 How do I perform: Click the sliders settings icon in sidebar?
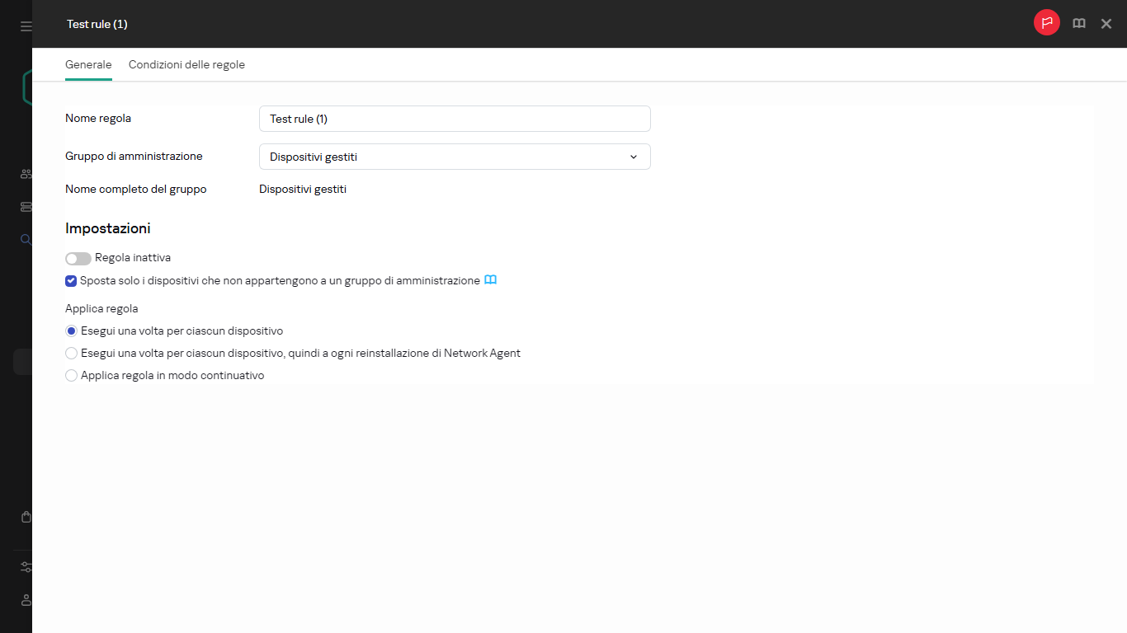(26, 567)
